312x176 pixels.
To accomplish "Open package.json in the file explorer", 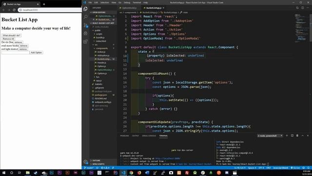I will click(x=101, y=95).
